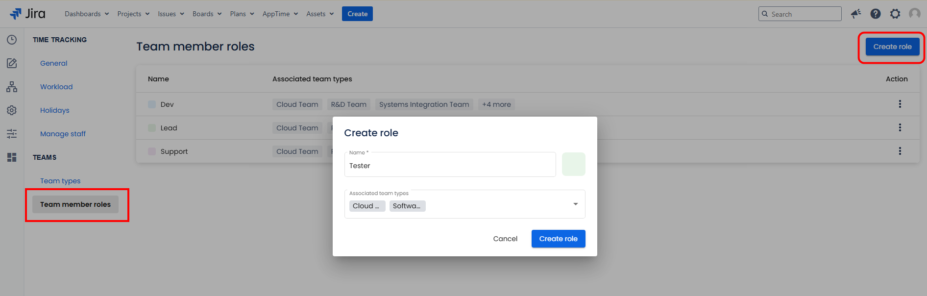927x296 pixels.
Task: Expand the Projects menu
Action: 133,14
